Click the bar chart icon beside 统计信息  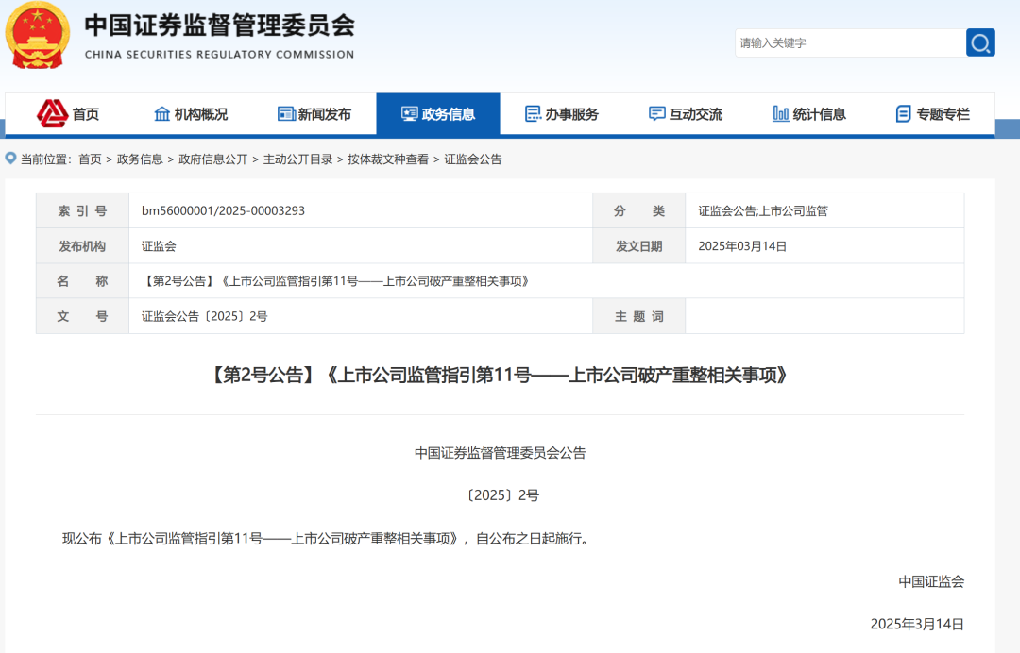point(780,114)
